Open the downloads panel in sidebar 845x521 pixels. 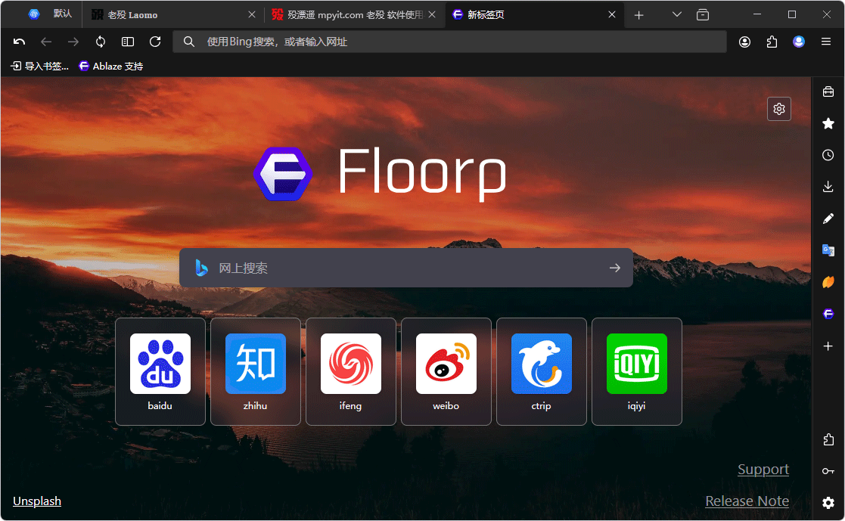coord(828,187)
